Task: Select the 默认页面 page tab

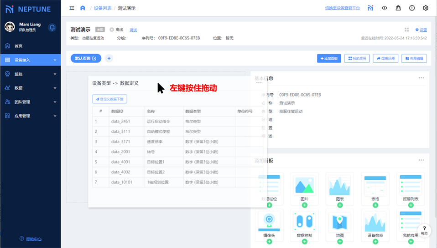Action: pyautogui.click(x=86, y=58)
